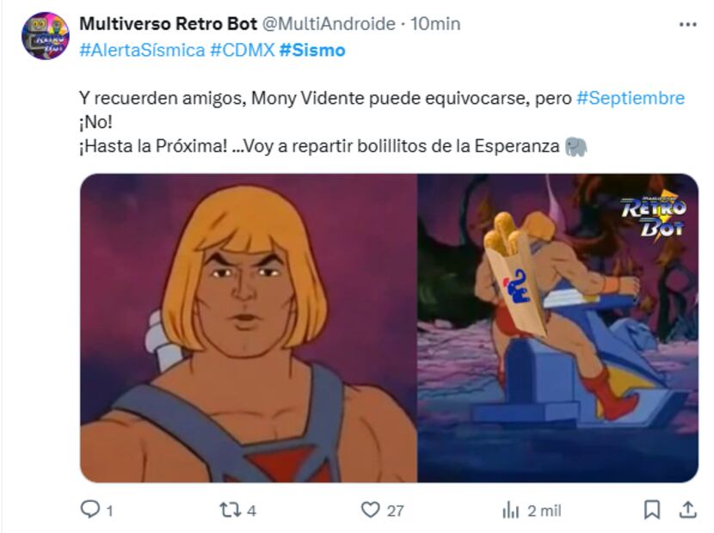Open the 10min timestamp permalink

point(436,24)
